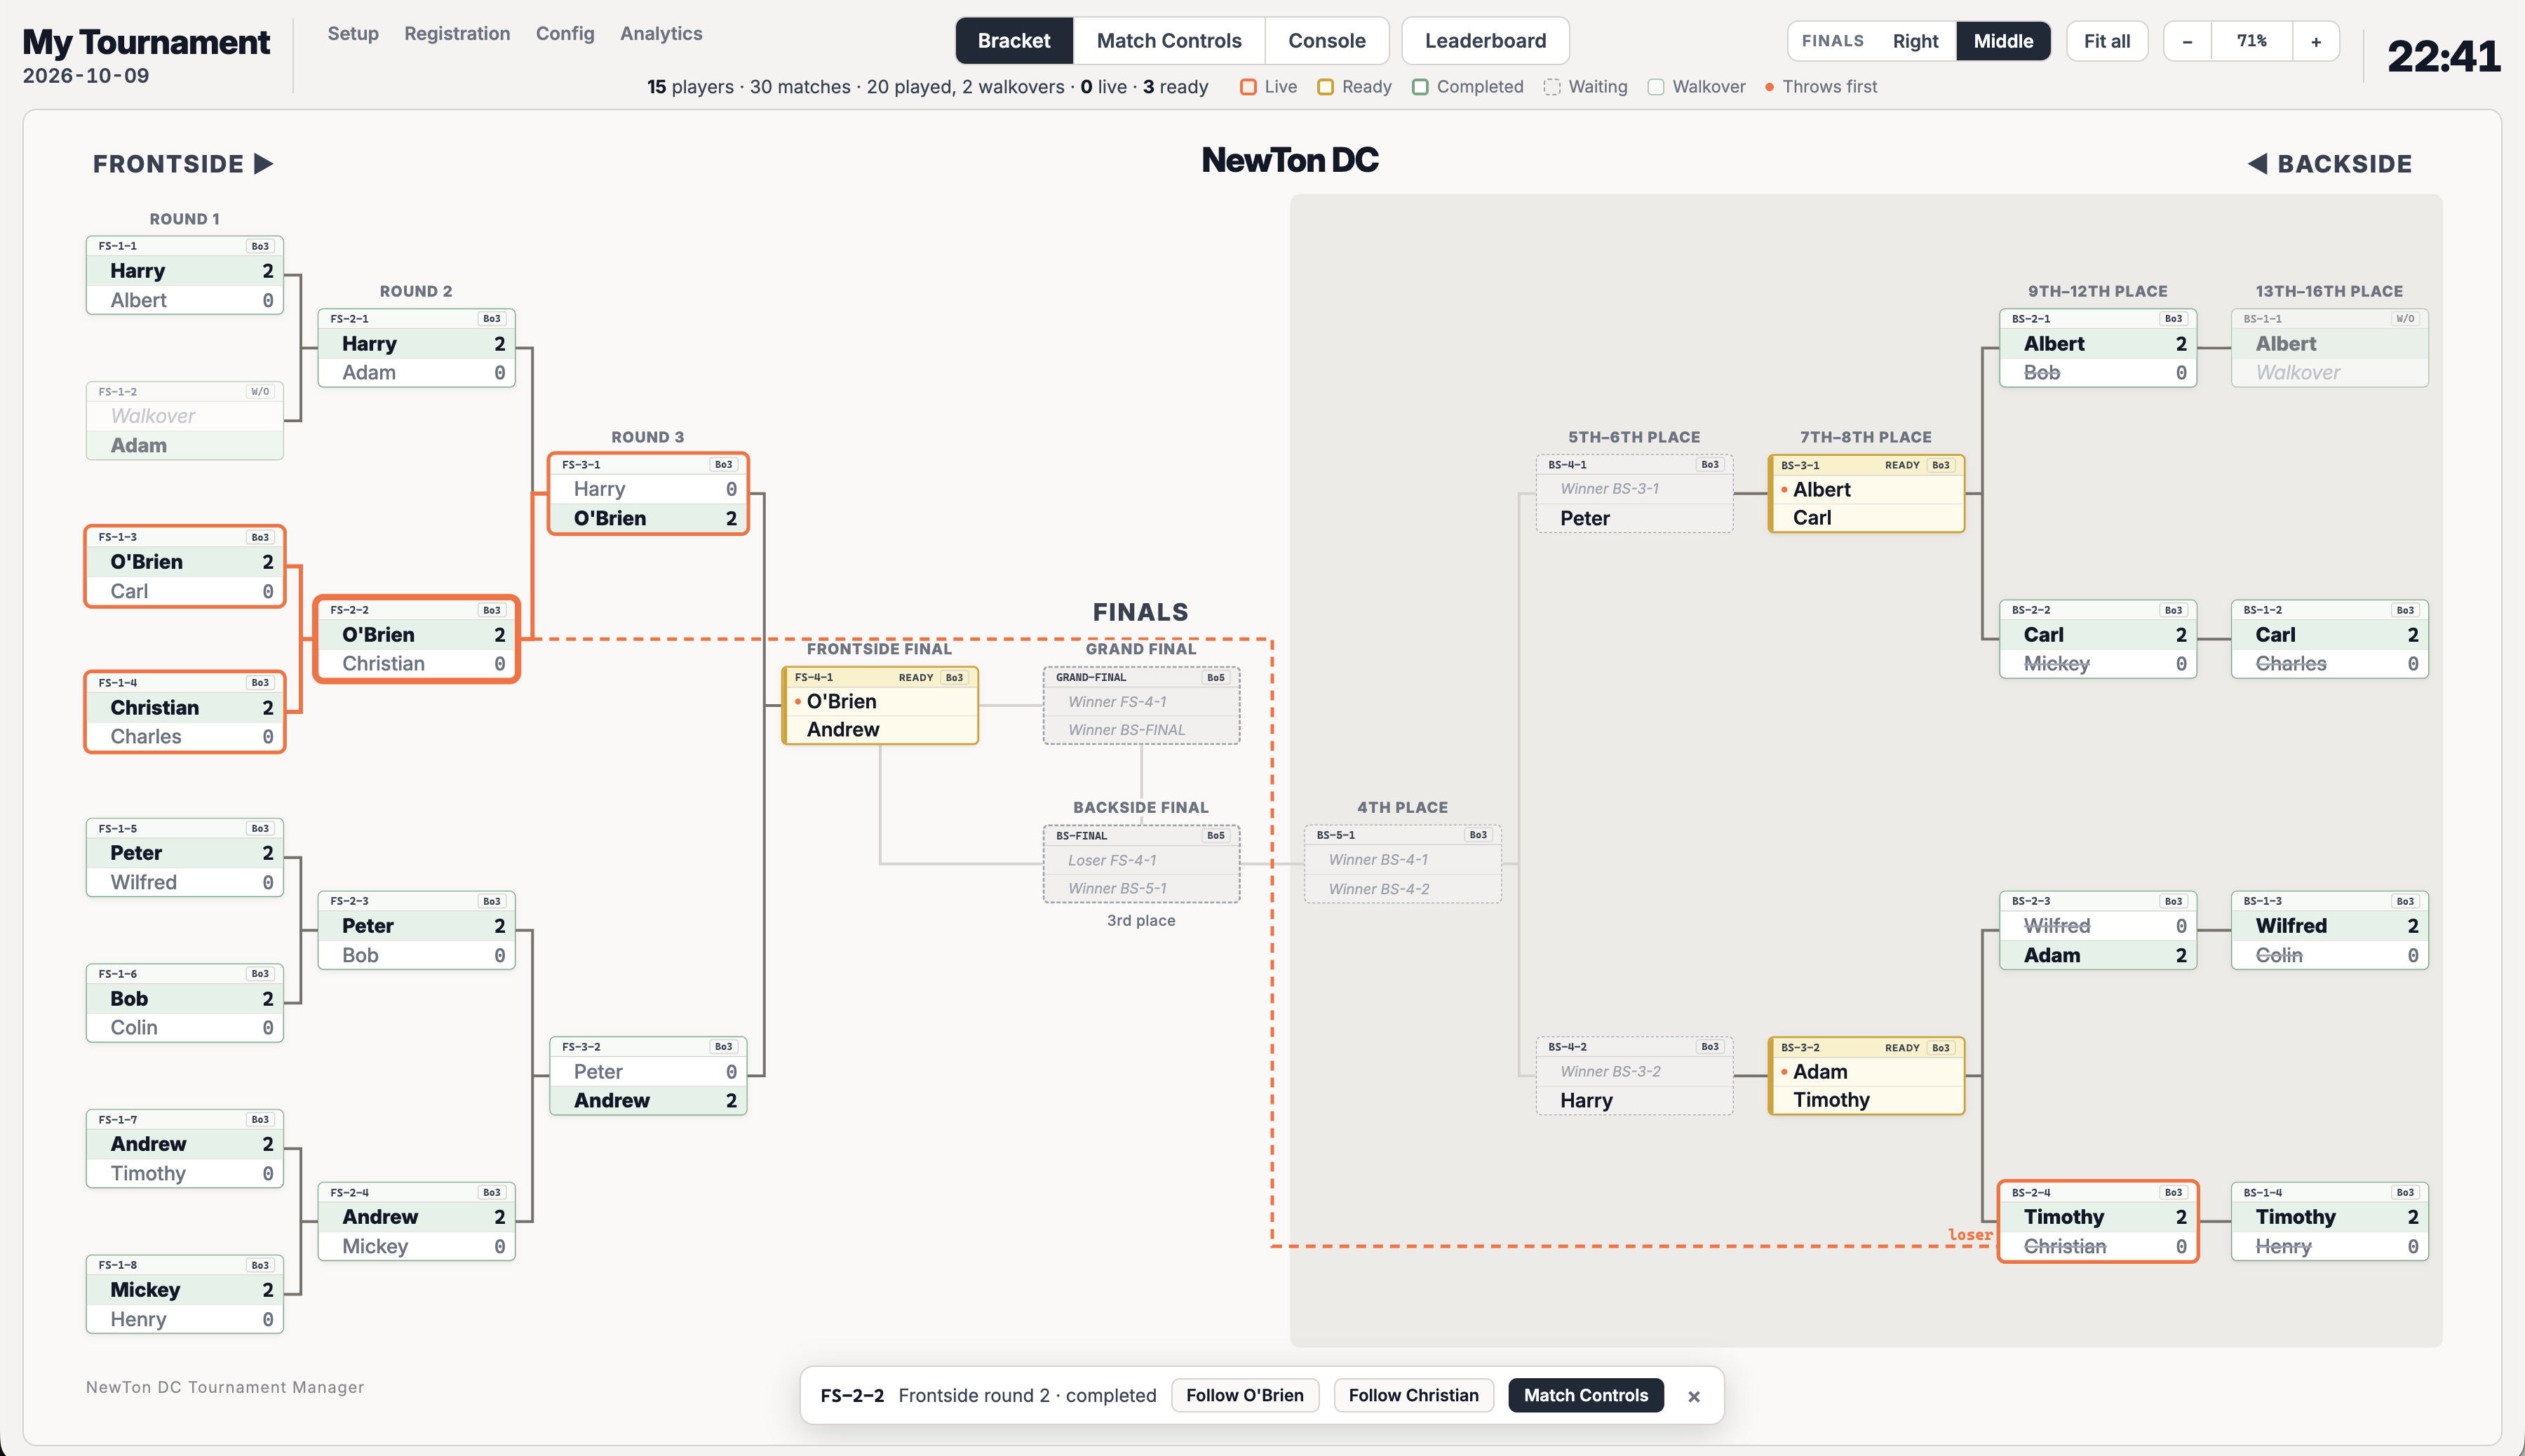The width and height of the screenshot is (2525, 1456).
Task: Click the 71% zoom level field
Action: pos(2251,41)
